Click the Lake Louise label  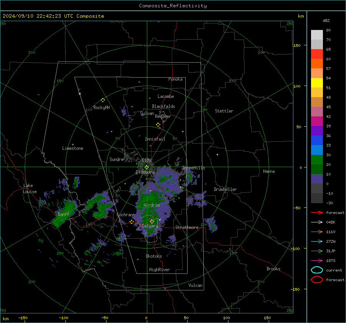click(30, 189)
